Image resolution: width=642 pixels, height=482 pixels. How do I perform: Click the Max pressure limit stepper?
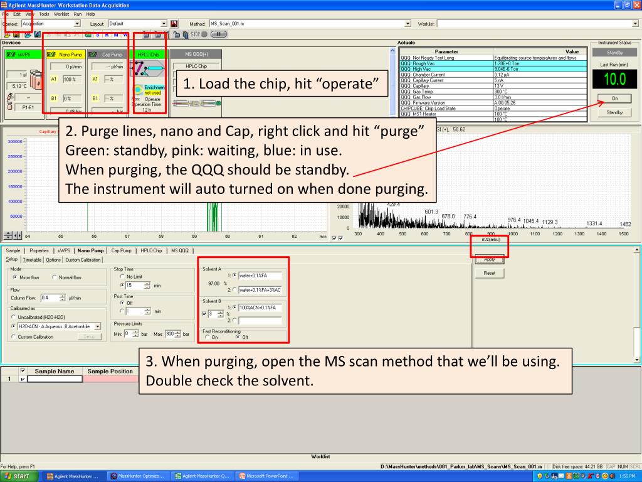(x=177, y=334)
